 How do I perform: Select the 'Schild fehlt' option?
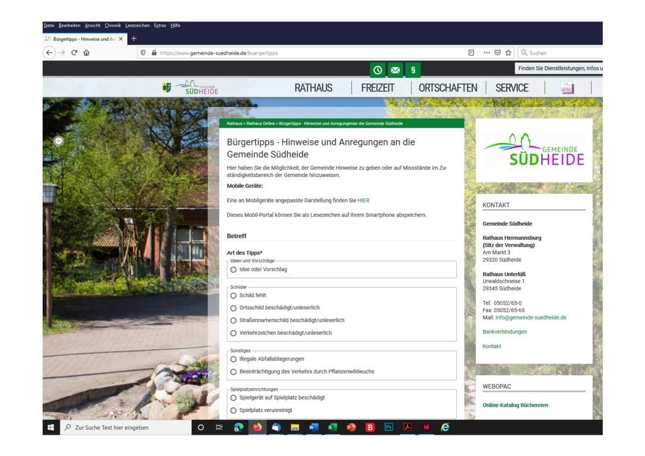[x=233, y=296]
